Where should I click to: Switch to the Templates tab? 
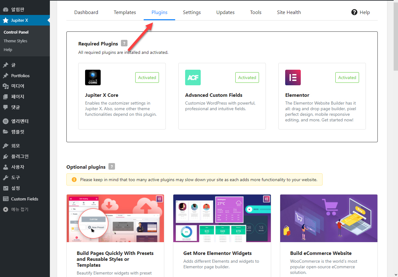(x=125, y=12)
